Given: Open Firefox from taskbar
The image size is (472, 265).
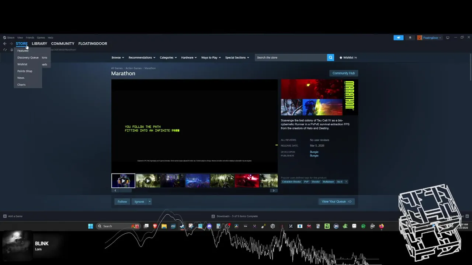Looking at the screenshot, I should pyautogui.click(x=381, y=226).
